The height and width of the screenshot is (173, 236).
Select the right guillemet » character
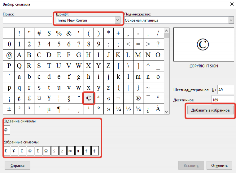108,109
